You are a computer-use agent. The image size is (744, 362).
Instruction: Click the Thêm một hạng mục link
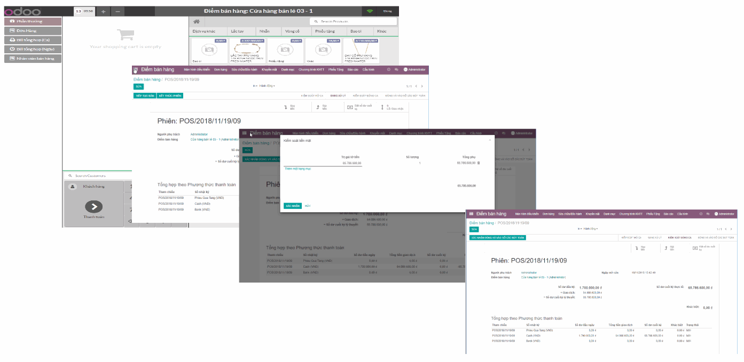297,168
